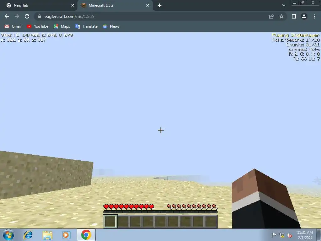Open the Translate bookmark
Image resolution: width=321 pixels, height=241 pixels.
point(87,26)
